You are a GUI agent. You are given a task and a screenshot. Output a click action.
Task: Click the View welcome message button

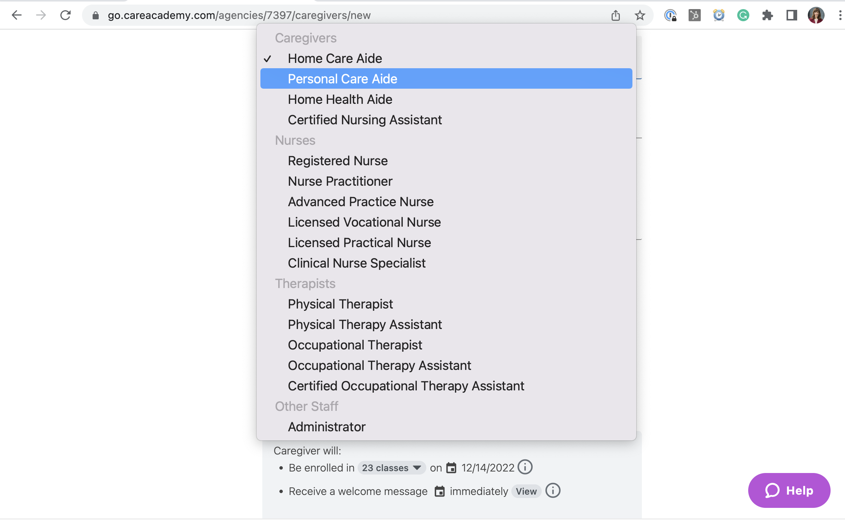tap(526, 491)
